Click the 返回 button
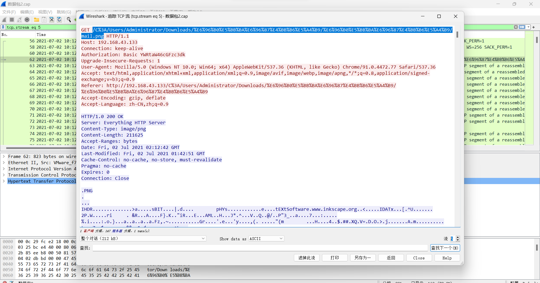Viewport: 540px width, 283px height. point(391,258)
